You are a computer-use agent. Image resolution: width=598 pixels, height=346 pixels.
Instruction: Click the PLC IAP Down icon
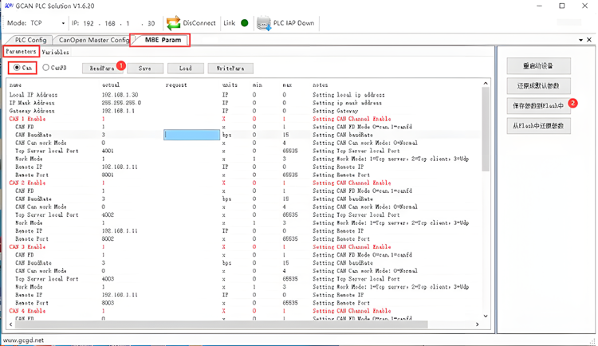[x=264, y=23]
